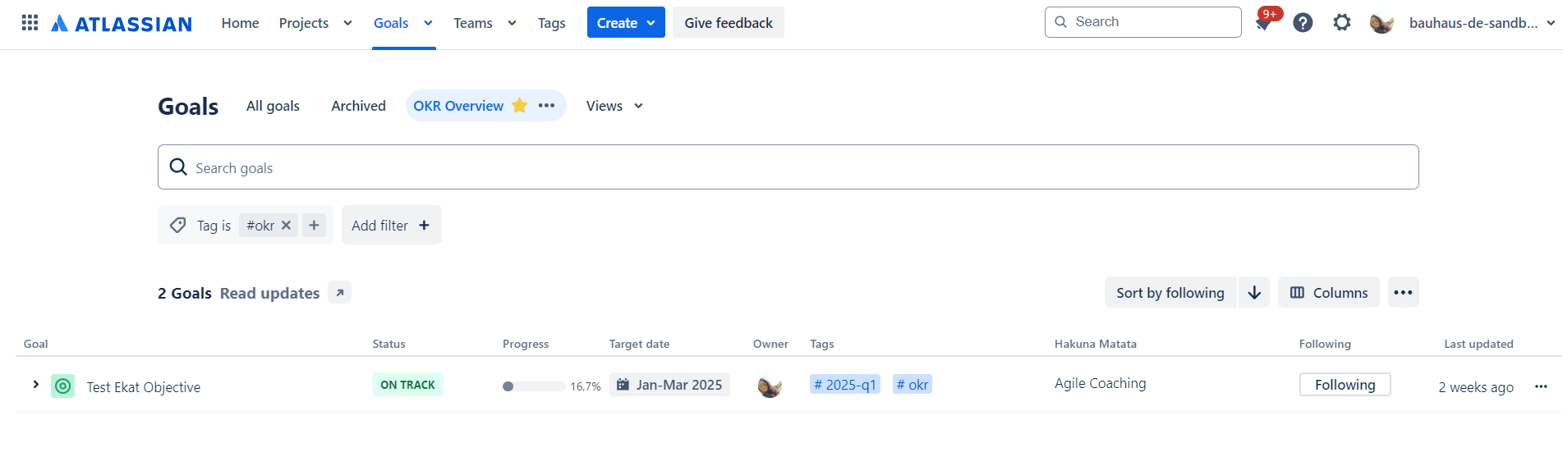Select the OKR Overview view tab
The height and width of the screenshot is (475, 1563).
[x=458, y=105]
